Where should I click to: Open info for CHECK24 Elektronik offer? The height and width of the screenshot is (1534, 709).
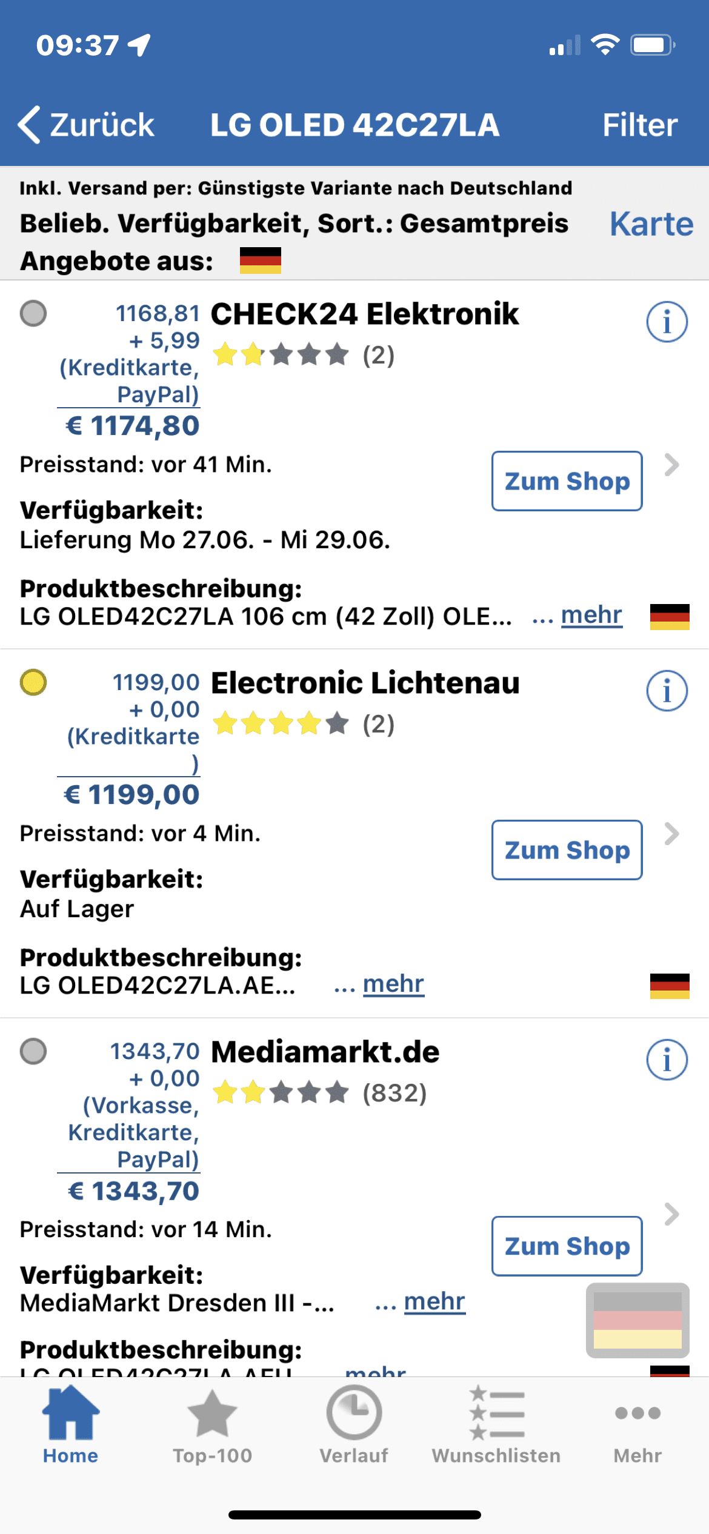(667, 322)
